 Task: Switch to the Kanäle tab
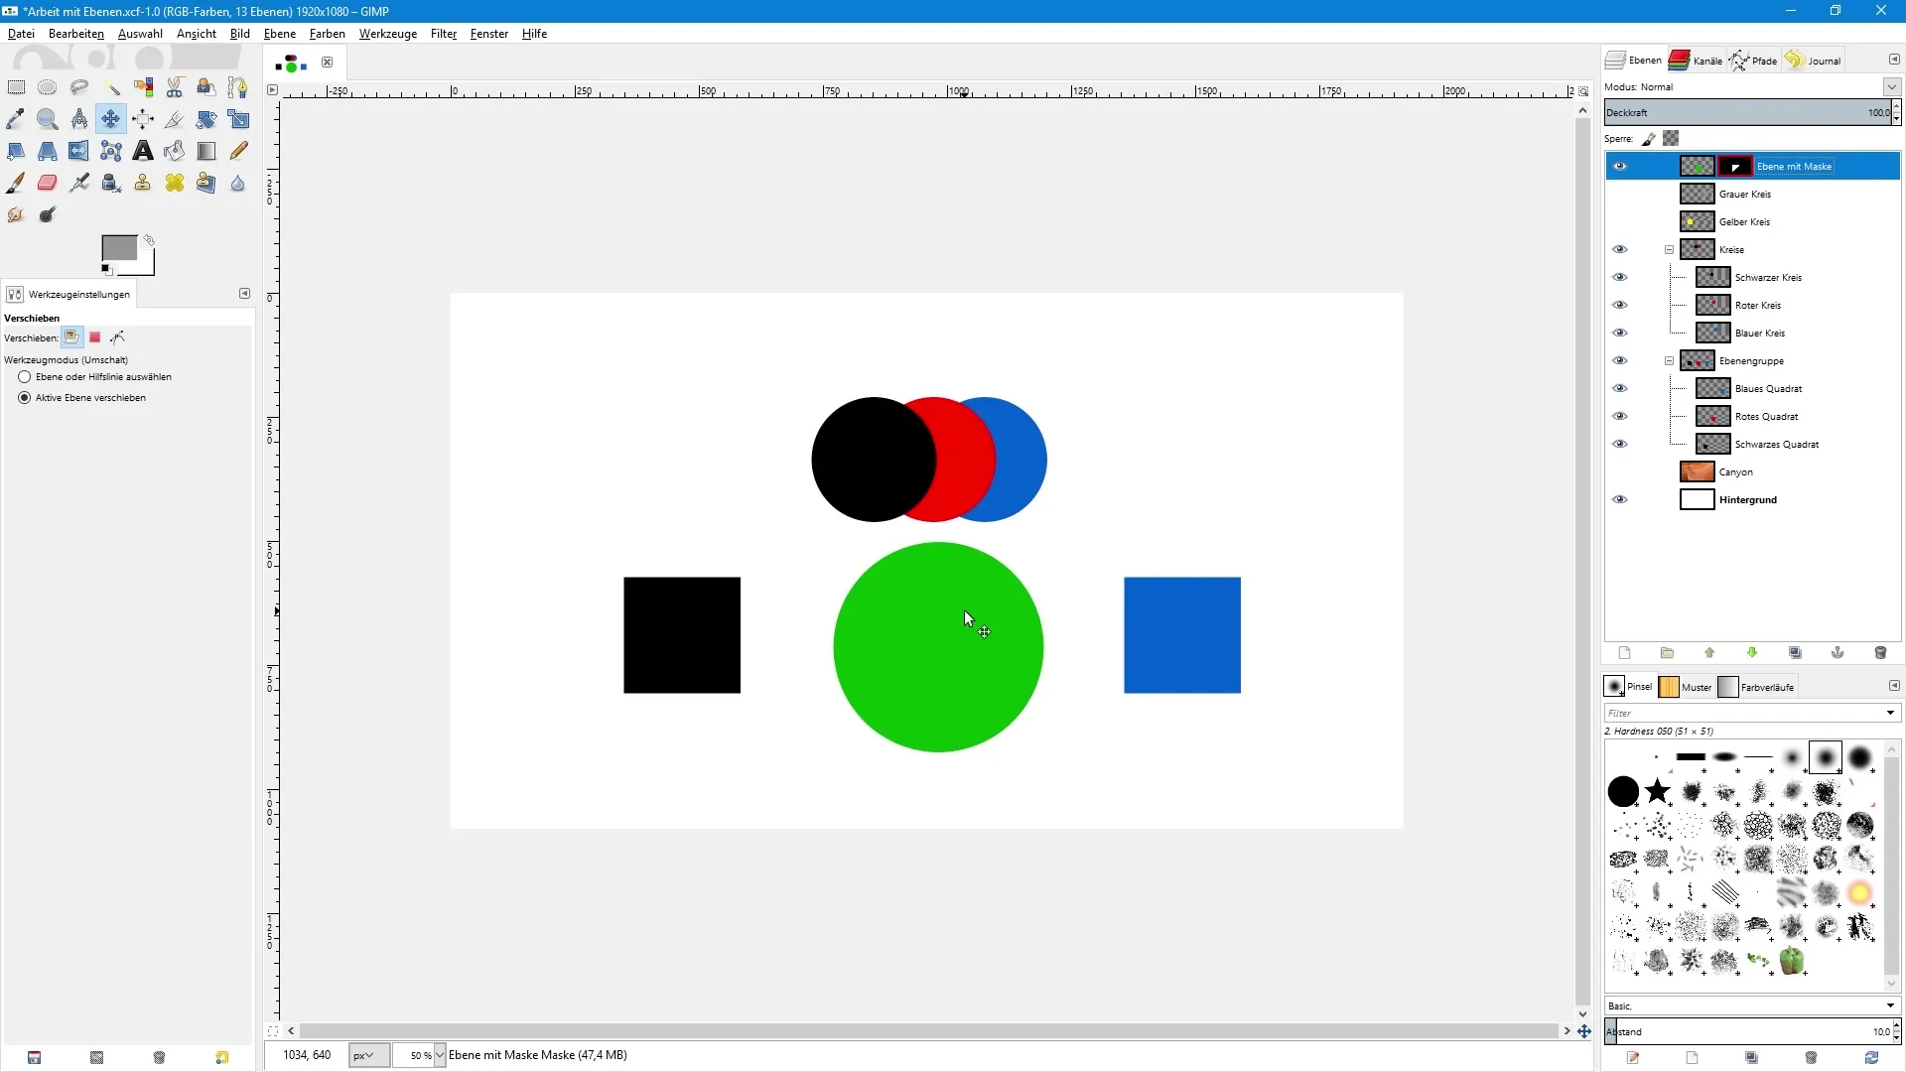[1696, 61]
